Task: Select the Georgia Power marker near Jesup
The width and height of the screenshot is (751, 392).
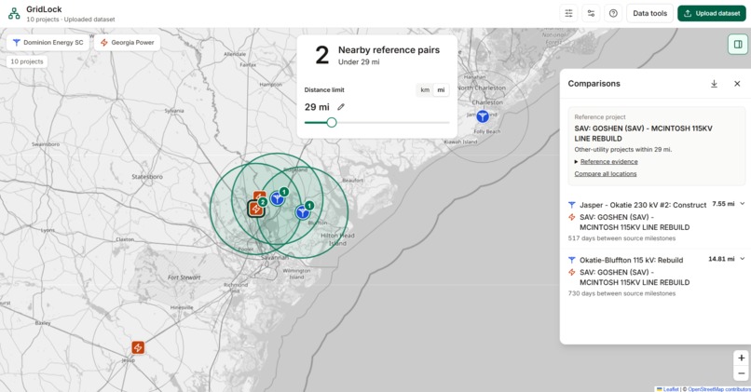Action: [138, 347]
